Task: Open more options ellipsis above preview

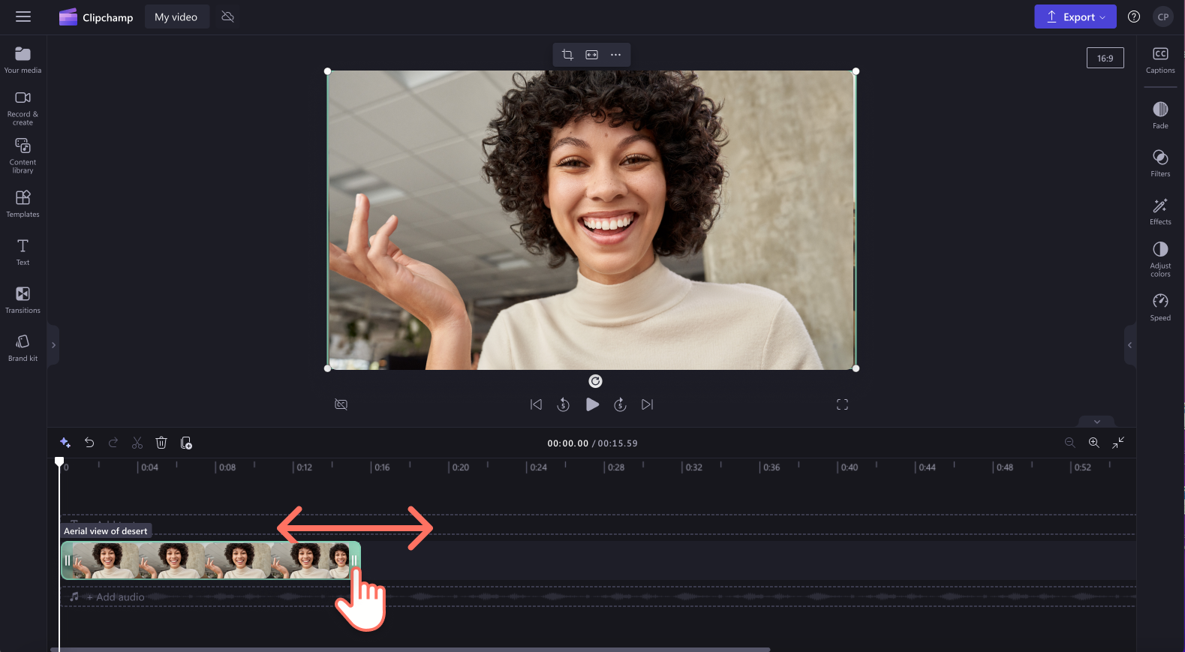Action: (615, 55)
